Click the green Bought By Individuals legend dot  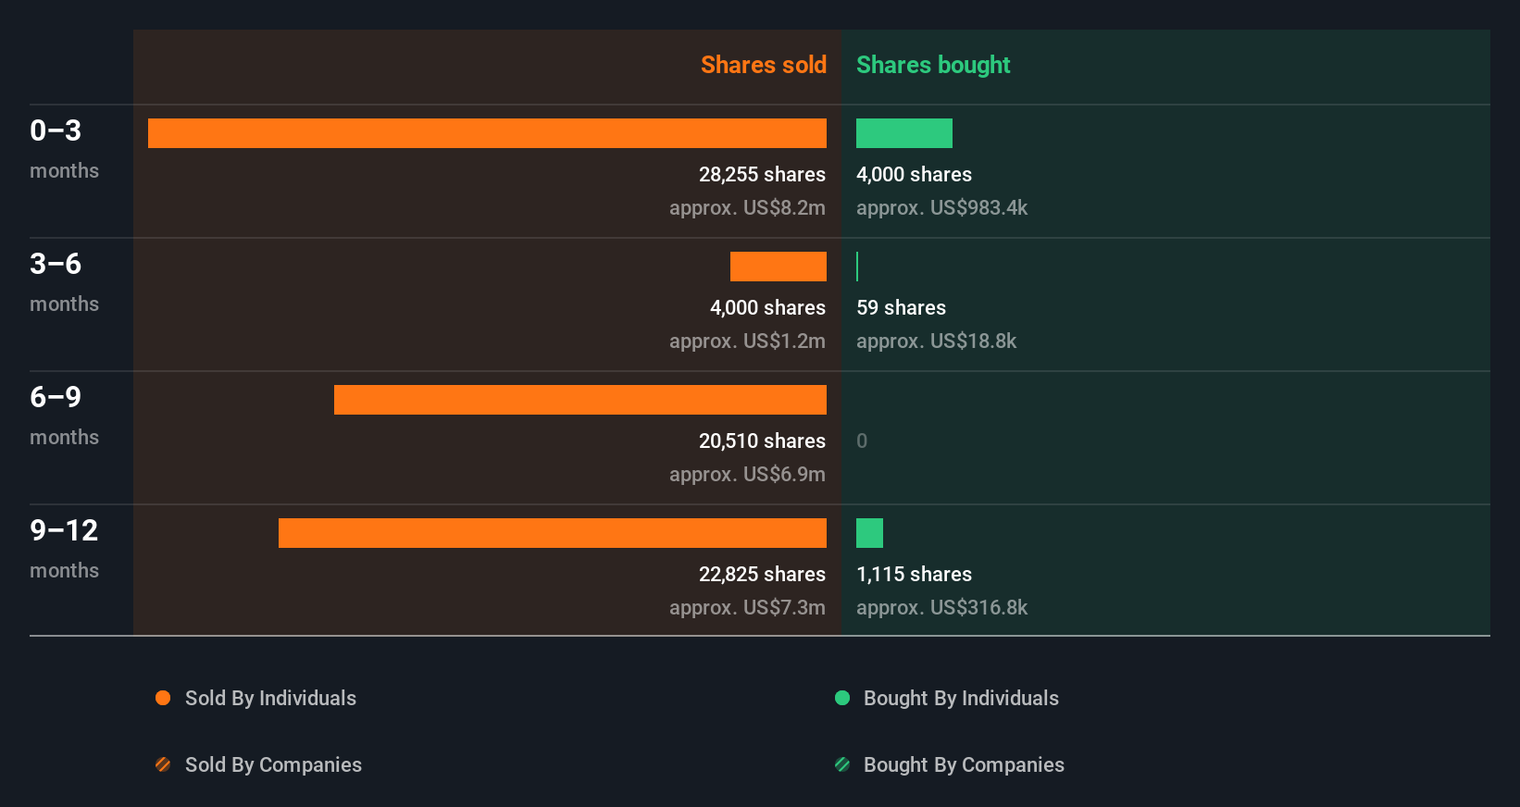coord(842,698)
